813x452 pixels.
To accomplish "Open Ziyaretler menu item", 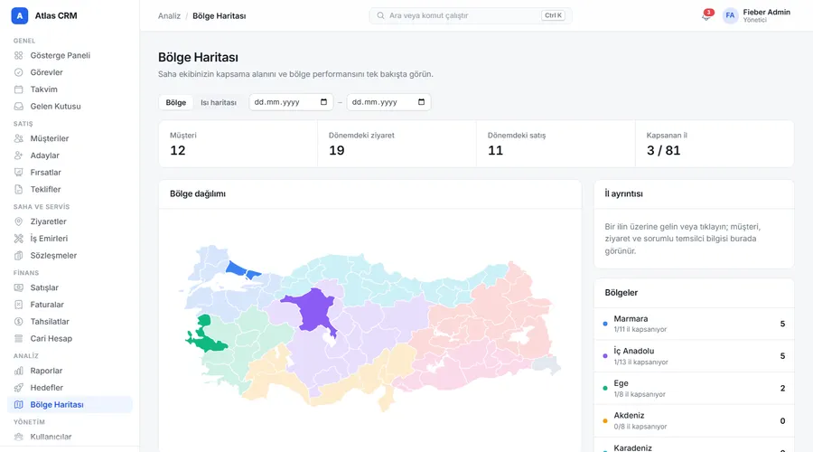I will (70, 221).
